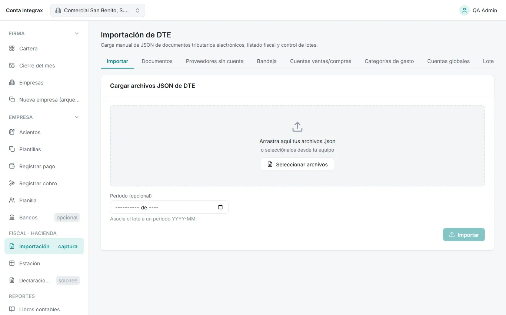
Task: Open Estación under Fiscal Hacienda
Action: point(44,263)
